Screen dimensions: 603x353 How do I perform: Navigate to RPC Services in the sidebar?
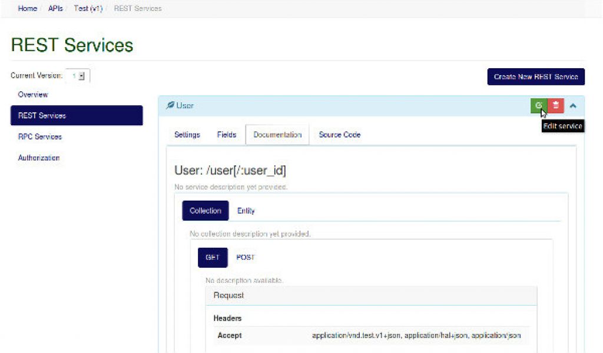[39, 136]
